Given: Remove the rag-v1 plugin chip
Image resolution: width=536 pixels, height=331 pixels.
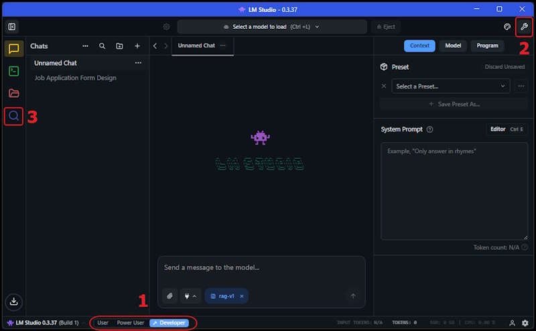Looking at the screenshot, I should pyautogui.click(x=242, y=296).
